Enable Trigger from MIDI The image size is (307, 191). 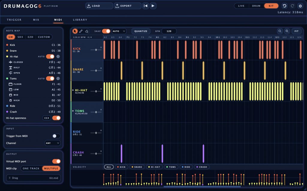[x=56, y=136]
